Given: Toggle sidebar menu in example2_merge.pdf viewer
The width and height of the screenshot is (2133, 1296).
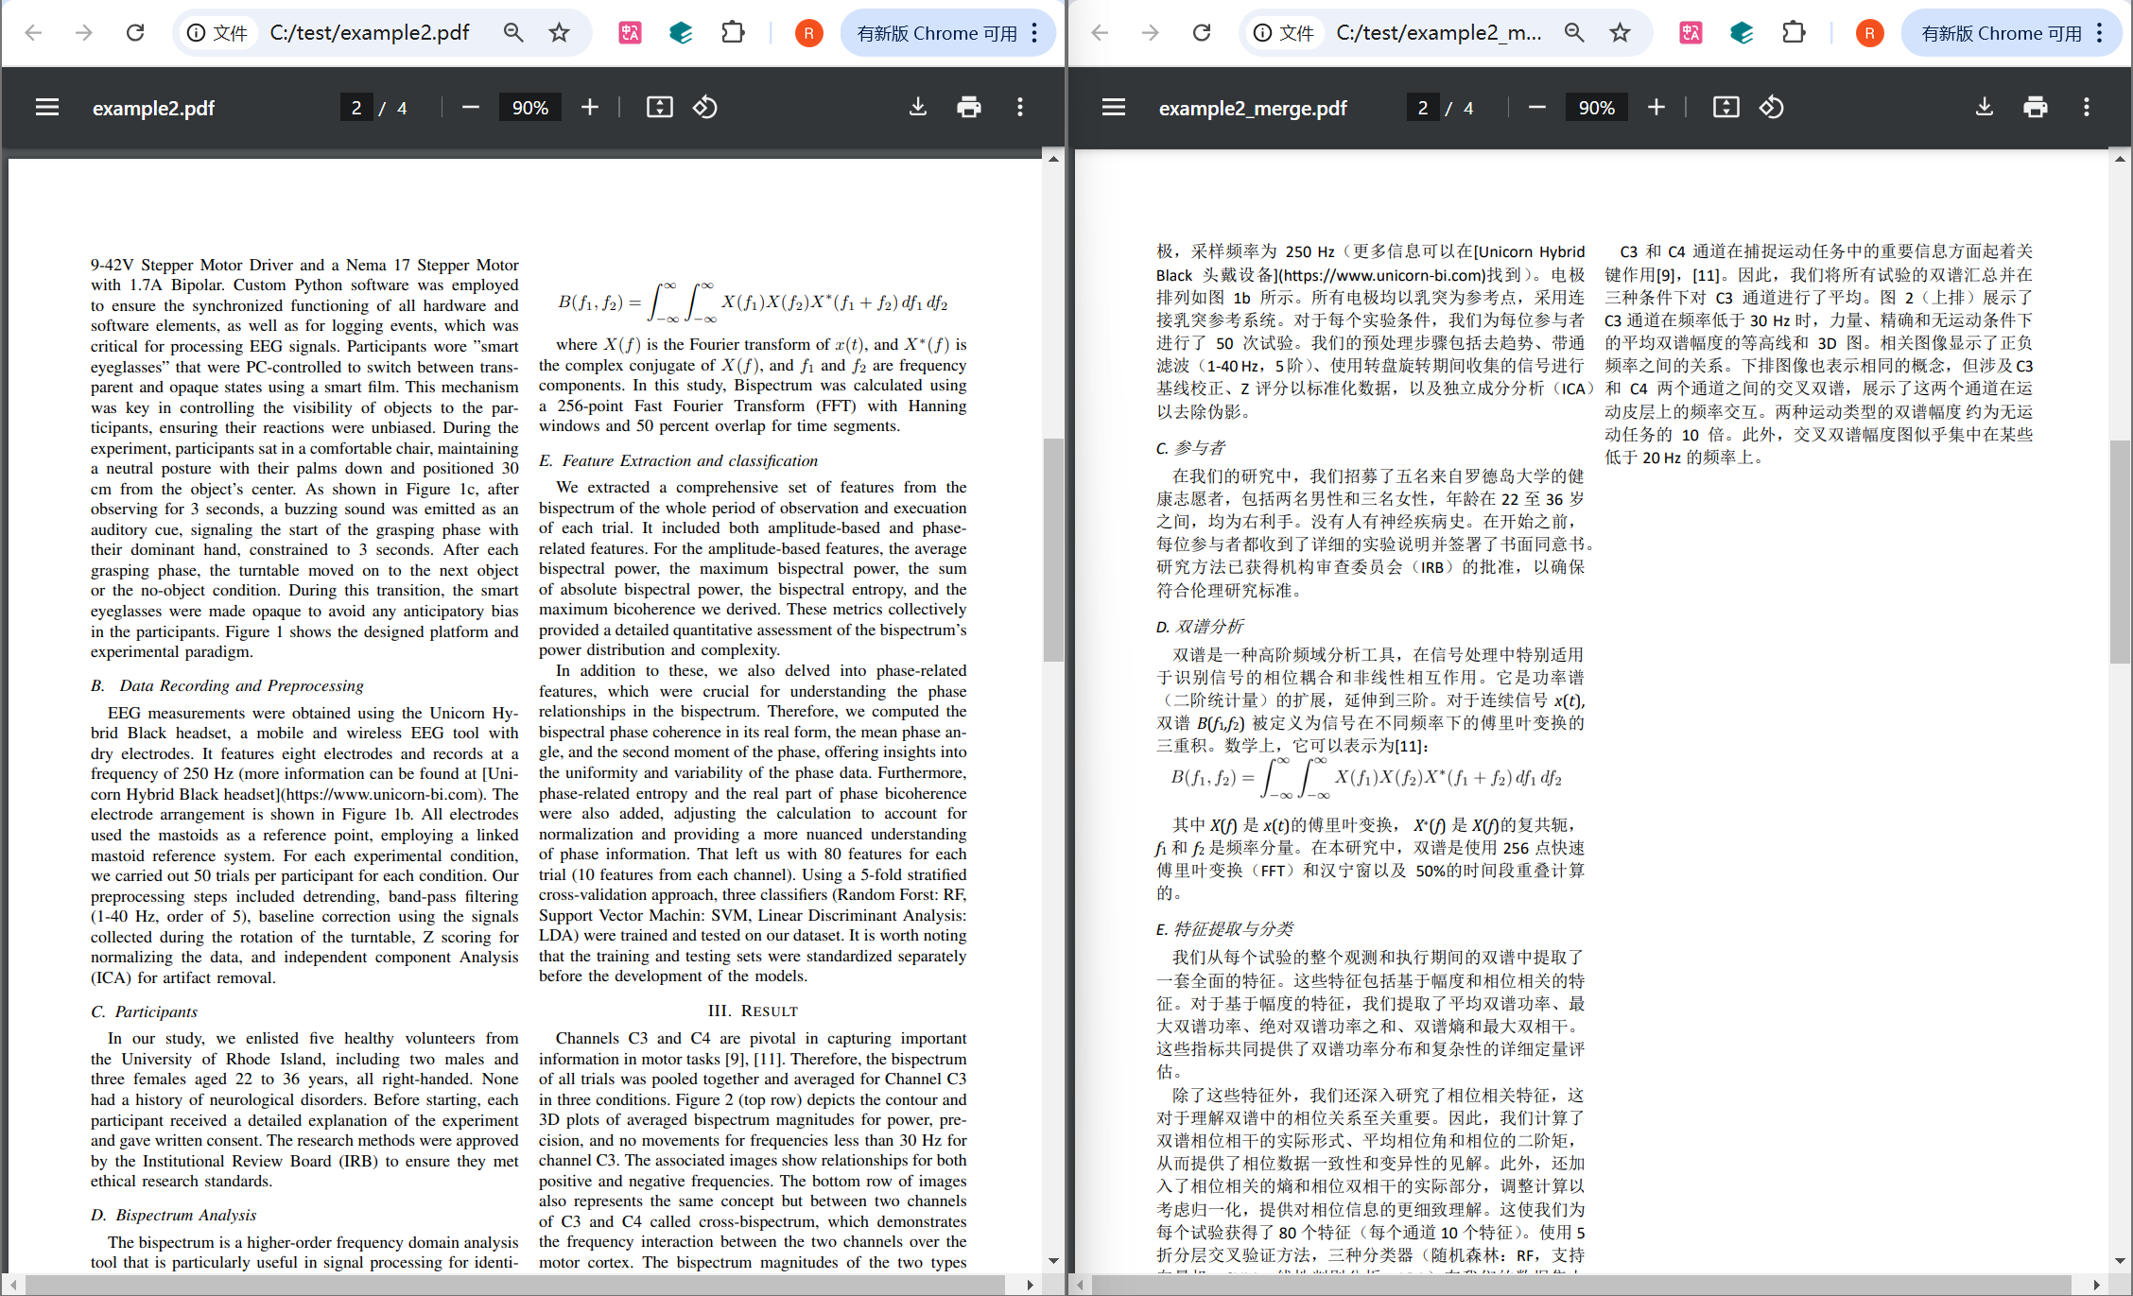Looking at the screenshot, I should [x=1114, y=108].
